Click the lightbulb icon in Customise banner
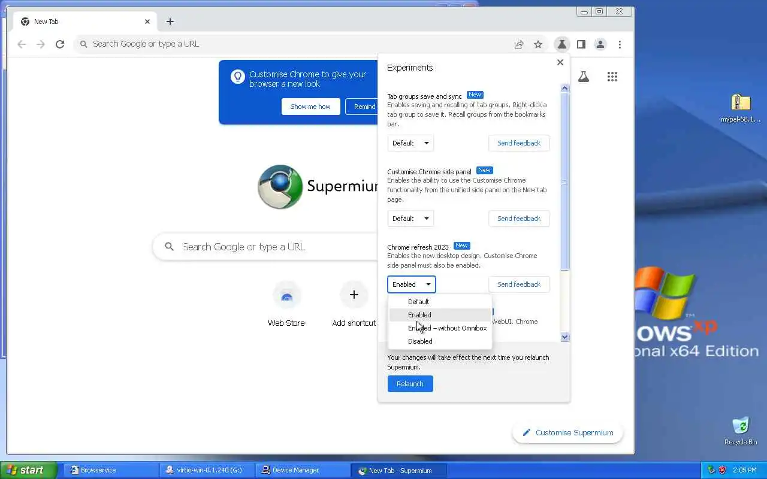Screen dimensions: 767x479 [238, 77]
